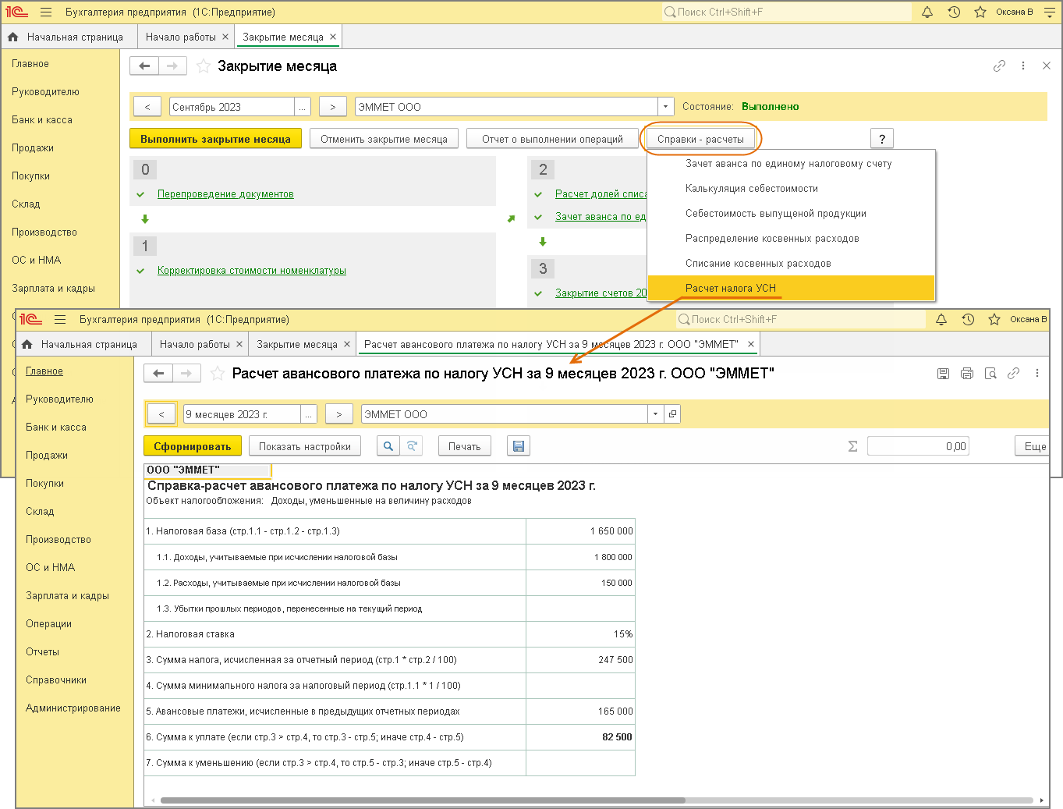Open history icon in front window

tap(968, 320)
